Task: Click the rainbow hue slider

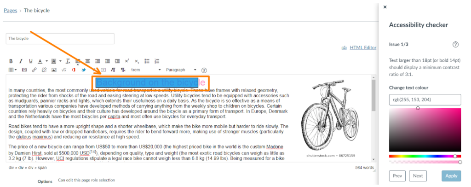Action: 425,156
